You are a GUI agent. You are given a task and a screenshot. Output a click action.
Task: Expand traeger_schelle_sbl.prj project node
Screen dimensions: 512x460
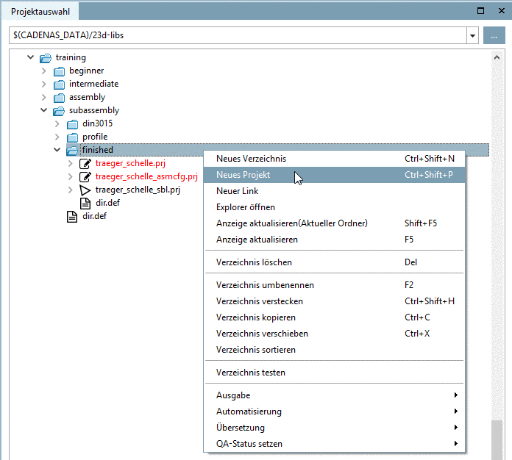pos(71,190)
